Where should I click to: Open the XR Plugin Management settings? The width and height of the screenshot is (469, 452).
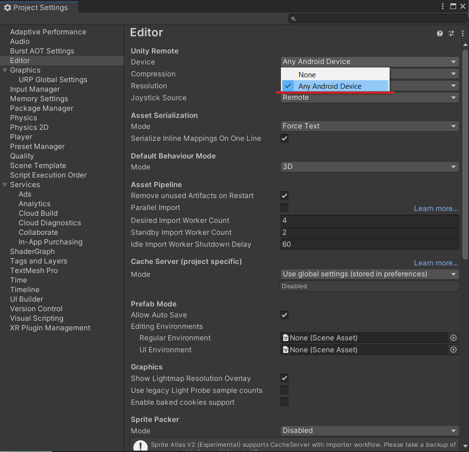50,328
